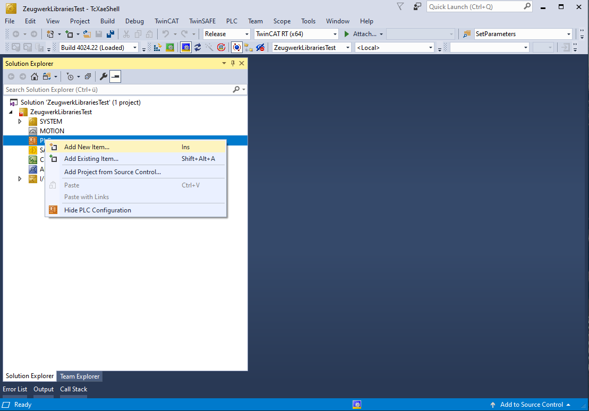The image size is (589, 411).
Task: Click the Show Online Data icon
Action: click(x=237, y=47)
